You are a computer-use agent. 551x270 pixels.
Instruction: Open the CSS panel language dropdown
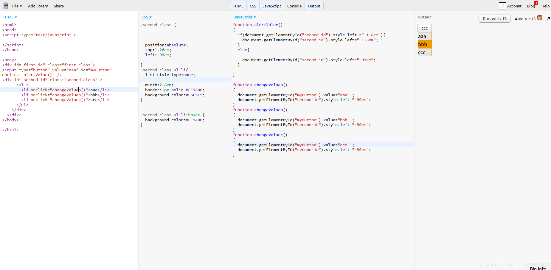(147, 17)
